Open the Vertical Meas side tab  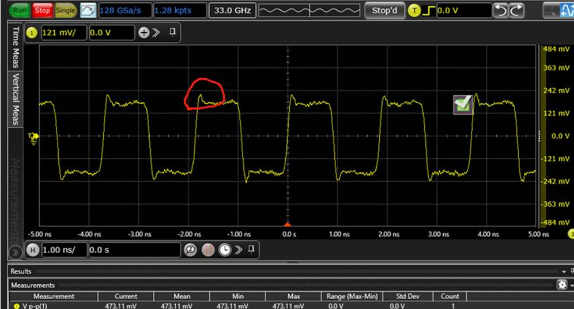coord(16,99)
